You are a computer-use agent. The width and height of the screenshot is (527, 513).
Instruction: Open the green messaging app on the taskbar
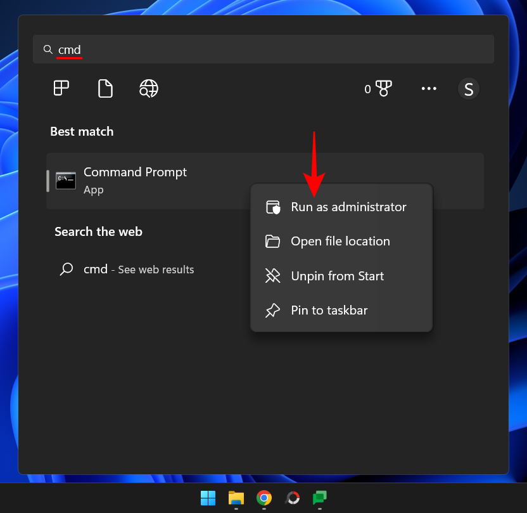320,498
